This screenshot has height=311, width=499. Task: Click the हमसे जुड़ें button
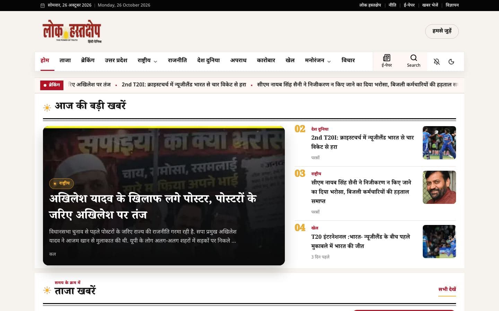[x=442, y=31]
